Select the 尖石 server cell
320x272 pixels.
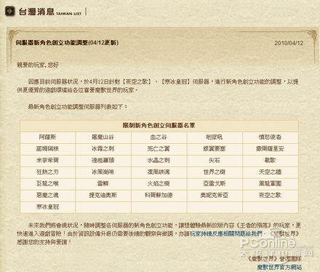click(215, 161)
